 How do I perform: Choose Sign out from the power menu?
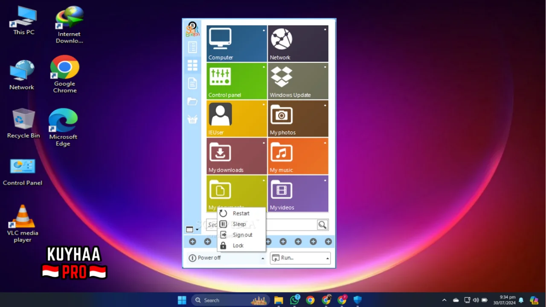click(241, 235)
